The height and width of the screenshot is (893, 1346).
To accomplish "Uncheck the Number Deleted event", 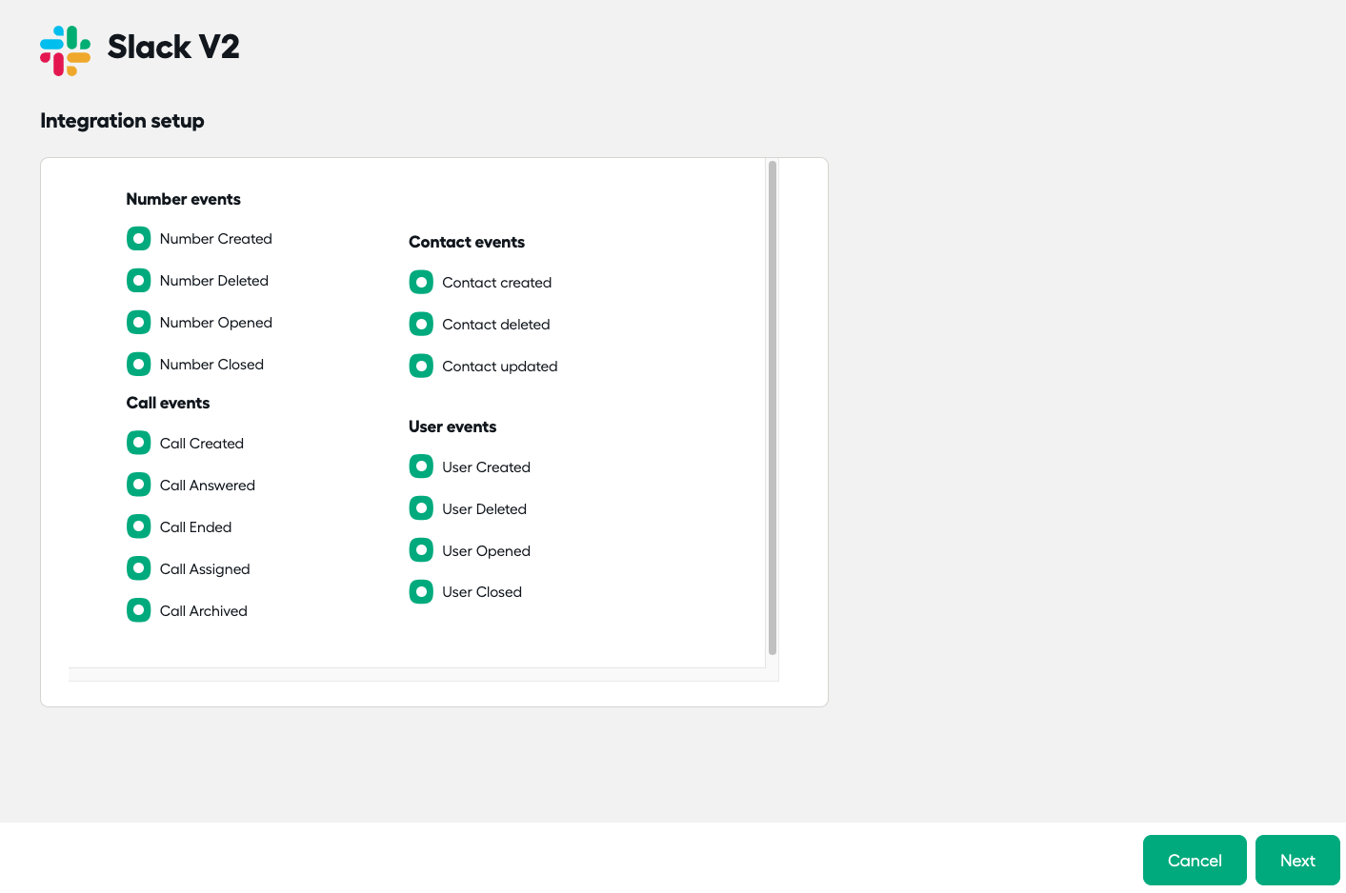I will (x=139, y=281).
